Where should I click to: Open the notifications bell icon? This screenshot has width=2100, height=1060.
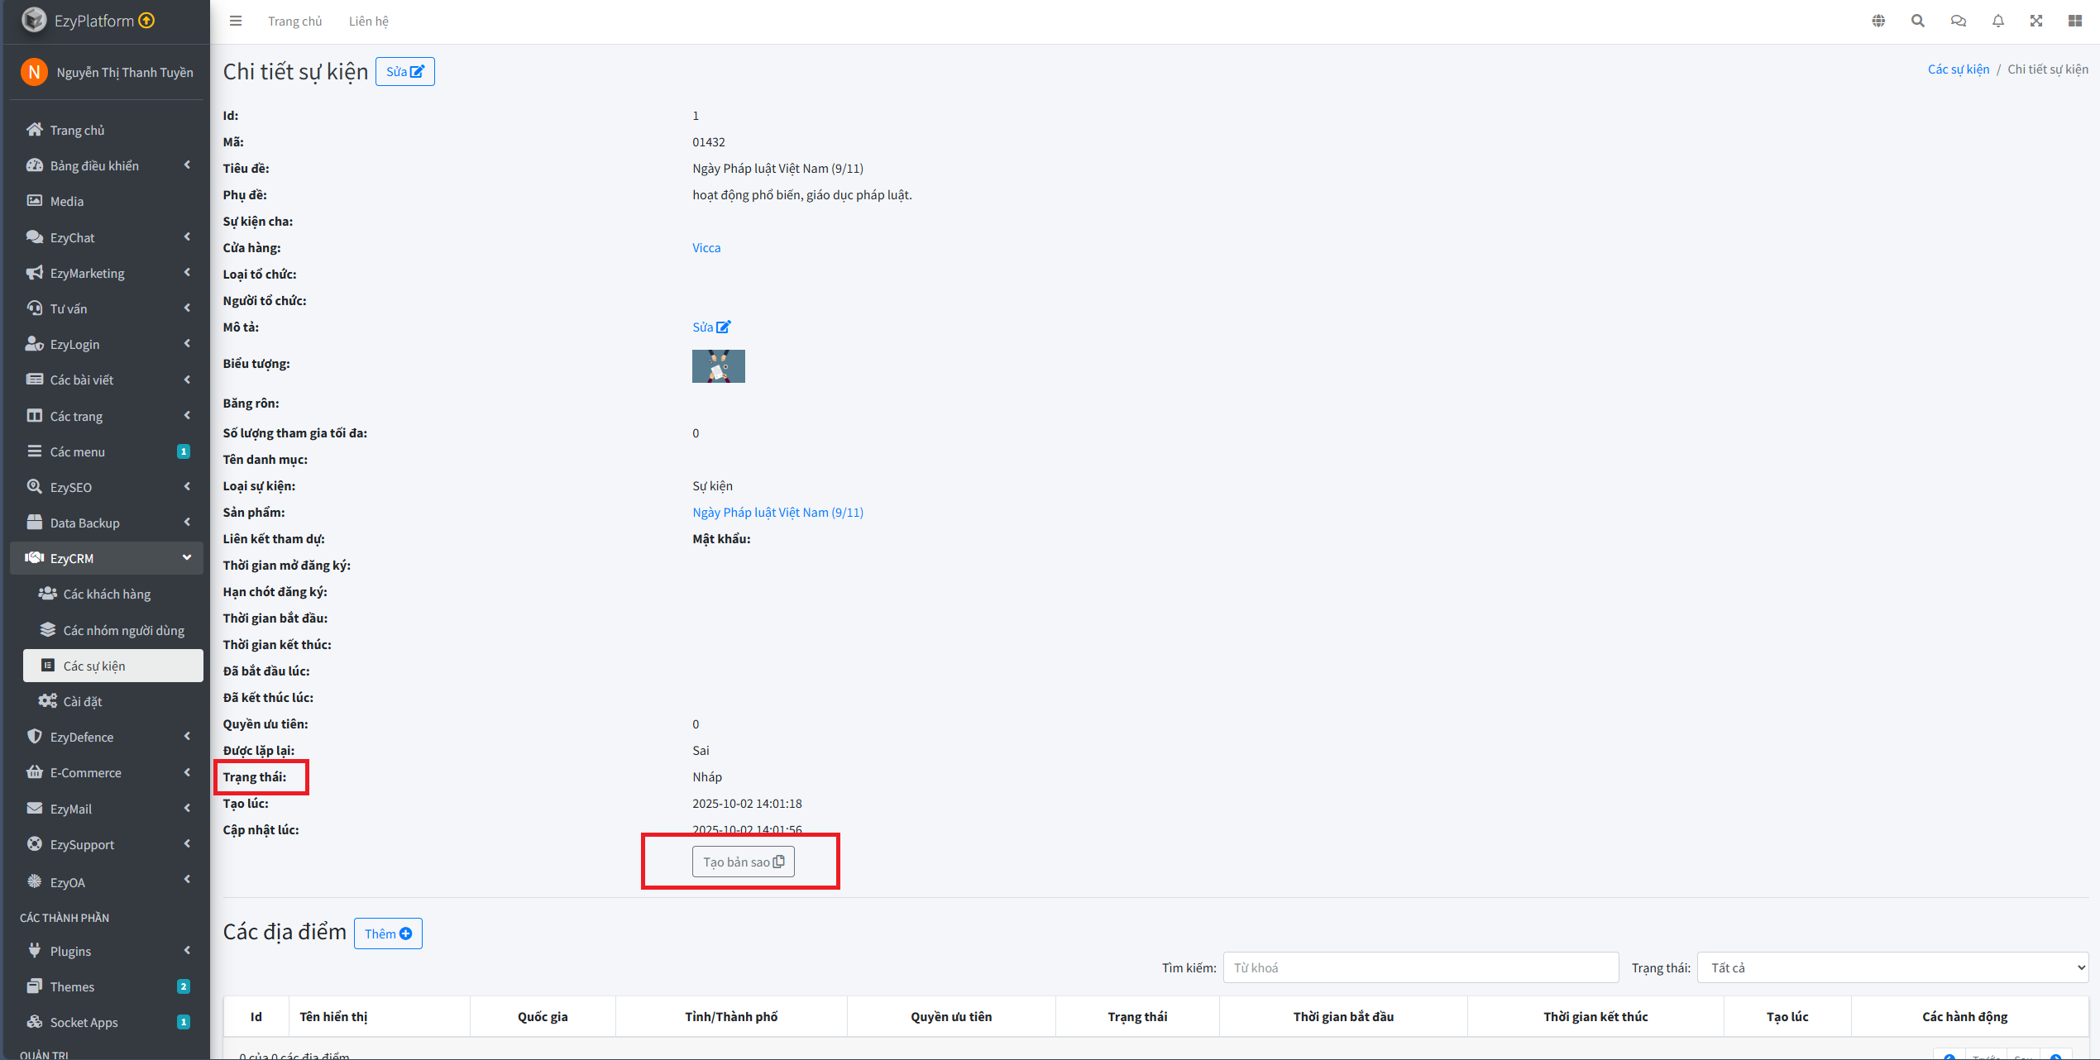1997,21
